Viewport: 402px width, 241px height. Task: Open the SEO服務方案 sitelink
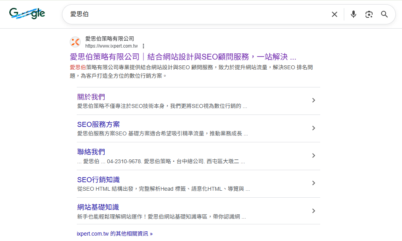tap(98, 124)
